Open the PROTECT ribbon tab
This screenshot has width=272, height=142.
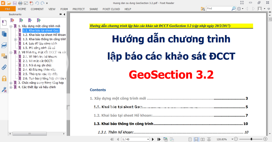pyautogui.click(x=79, y=9)
